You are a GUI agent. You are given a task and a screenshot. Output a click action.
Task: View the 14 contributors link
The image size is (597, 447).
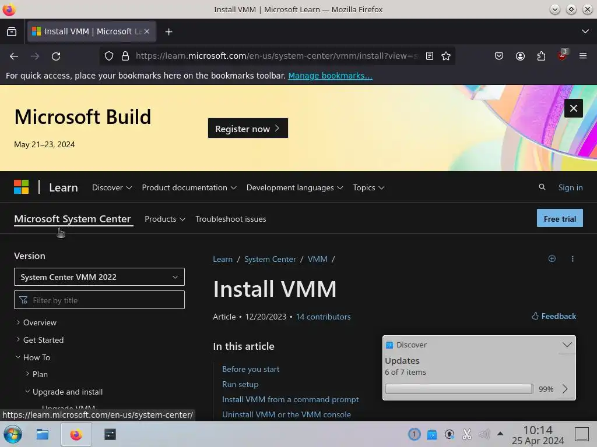pyautogui.click(x=323, y=317)
